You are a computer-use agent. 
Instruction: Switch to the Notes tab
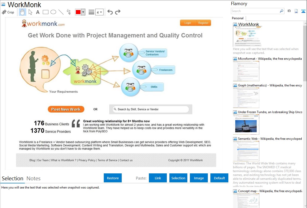pyautogui.click(x=34, y=179)
